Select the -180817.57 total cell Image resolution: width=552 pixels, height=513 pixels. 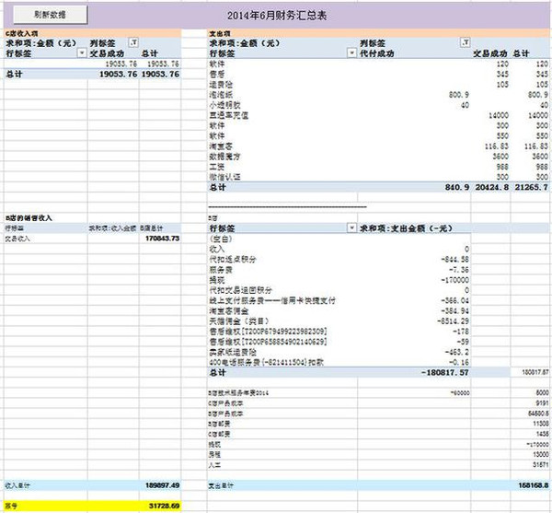pos(445,372)
